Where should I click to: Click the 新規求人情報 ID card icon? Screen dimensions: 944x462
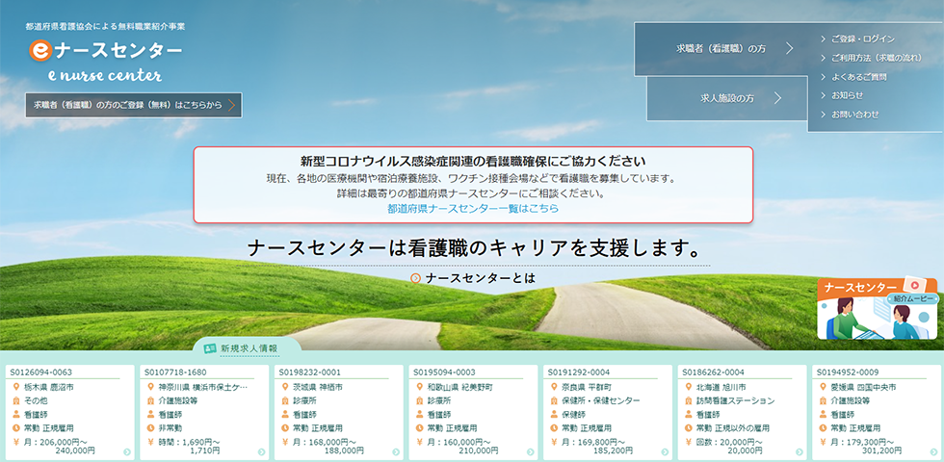click(210, 347)
